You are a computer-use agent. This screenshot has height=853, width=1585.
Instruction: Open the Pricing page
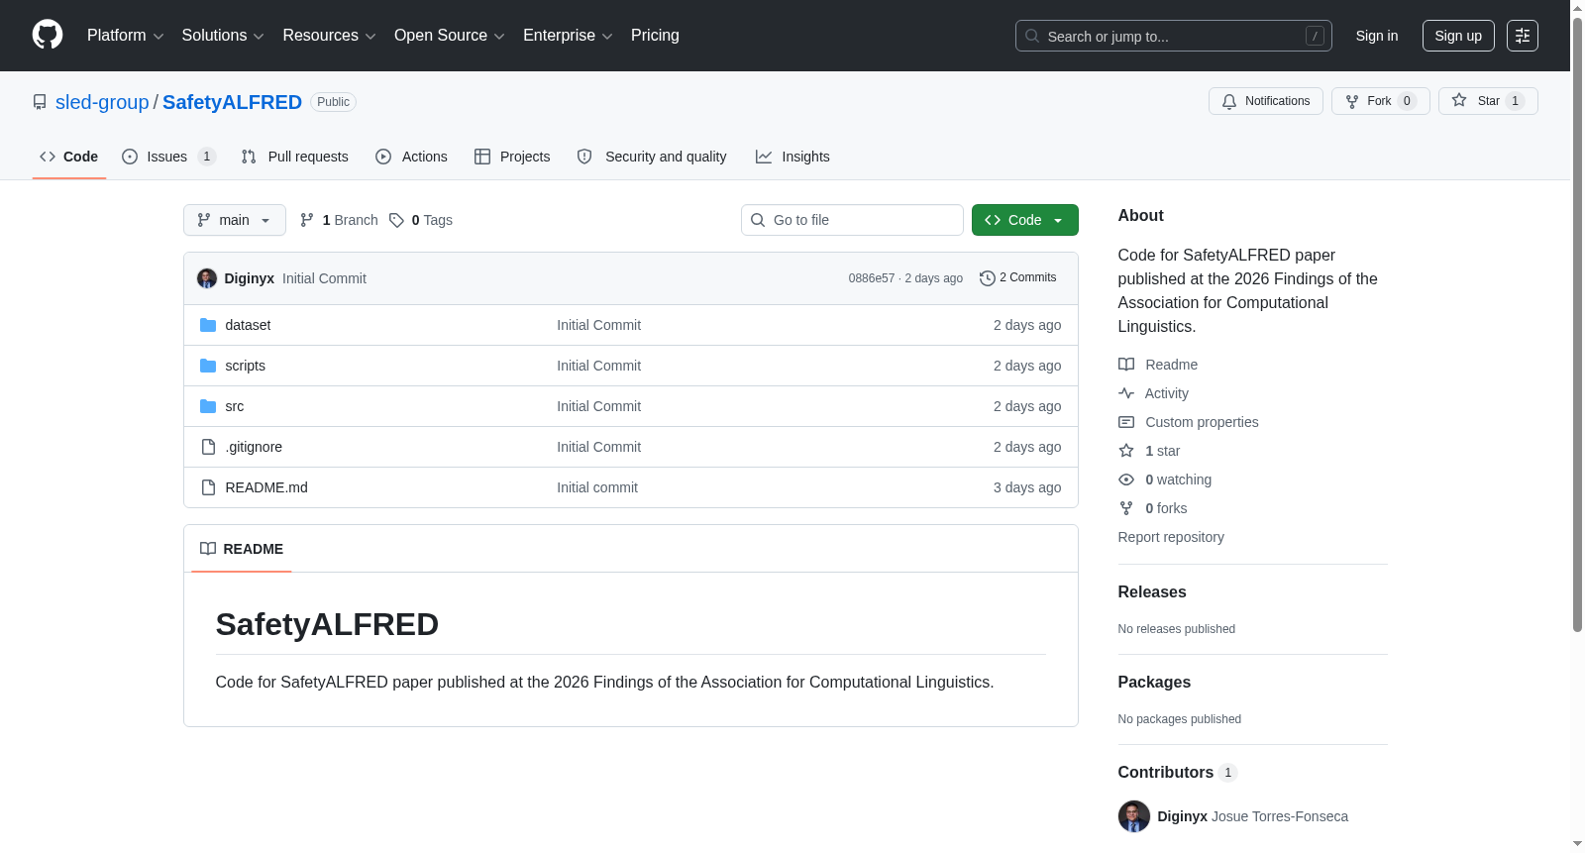click(655, 36)
